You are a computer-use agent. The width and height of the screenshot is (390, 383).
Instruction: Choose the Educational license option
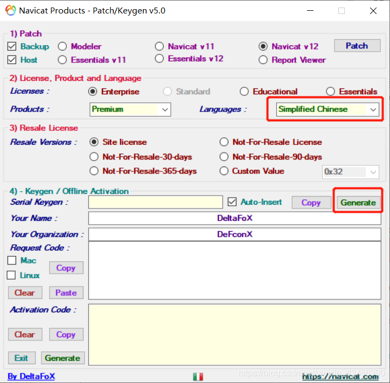pos(244,92)
